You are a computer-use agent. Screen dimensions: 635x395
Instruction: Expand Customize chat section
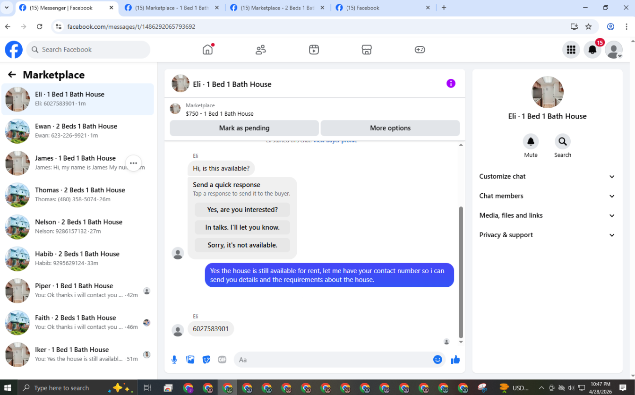(x=547, y=176)
